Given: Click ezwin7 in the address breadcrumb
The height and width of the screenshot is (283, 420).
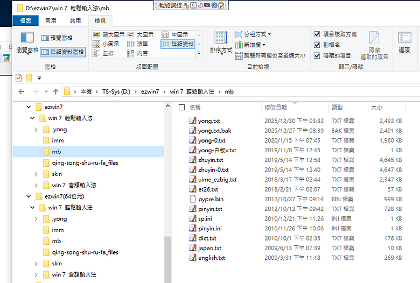Looking at the screenshot, I should tap(150, 92).
